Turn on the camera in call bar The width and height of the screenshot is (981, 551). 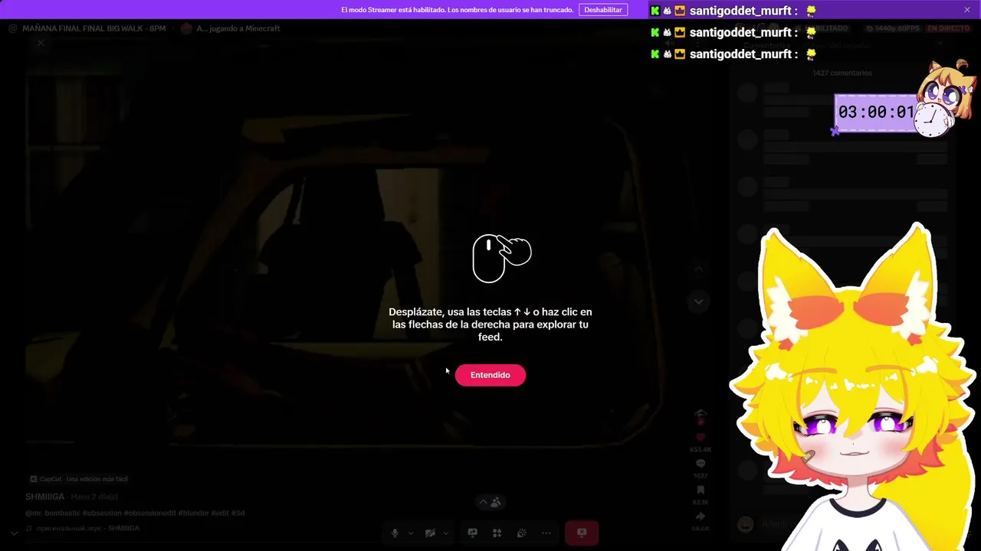click(430, 533)
